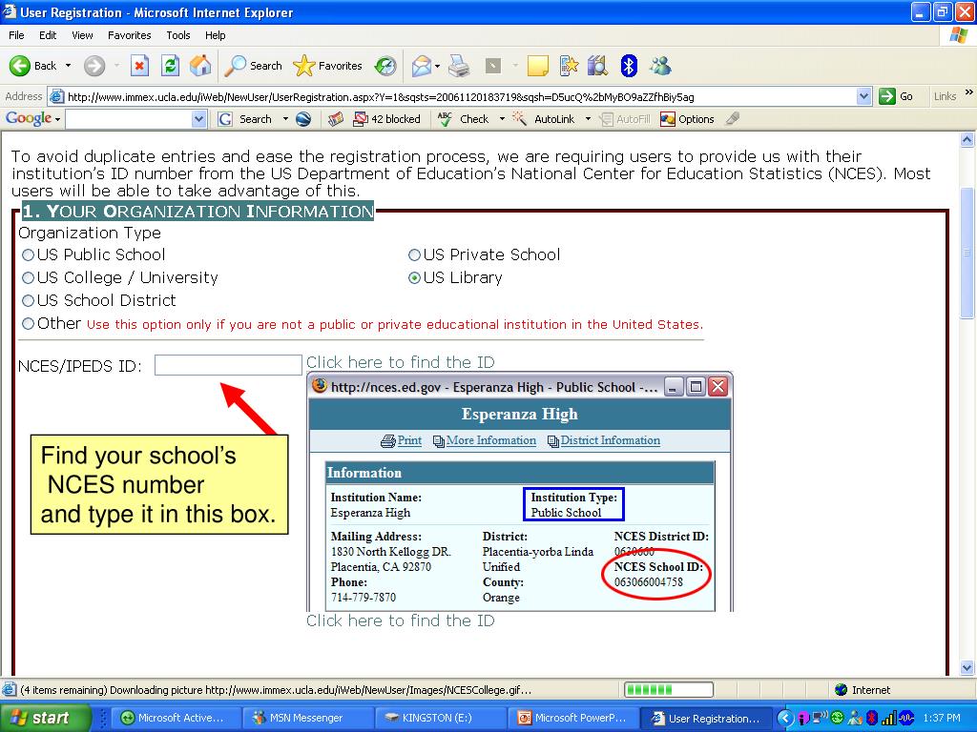Viewport: 977px width, 732px height.
Task: Click the green sync tray icon
Action: 838,718
